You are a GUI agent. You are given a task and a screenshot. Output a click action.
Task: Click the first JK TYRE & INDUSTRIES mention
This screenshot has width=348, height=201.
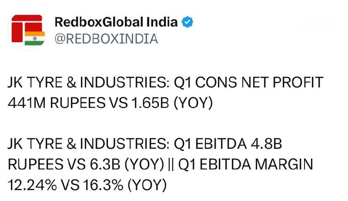(x=88, y=82)
